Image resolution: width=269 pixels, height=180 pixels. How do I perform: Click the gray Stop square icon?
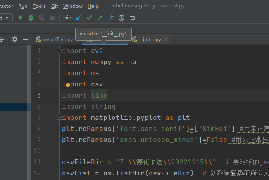[x=52, y=18]
